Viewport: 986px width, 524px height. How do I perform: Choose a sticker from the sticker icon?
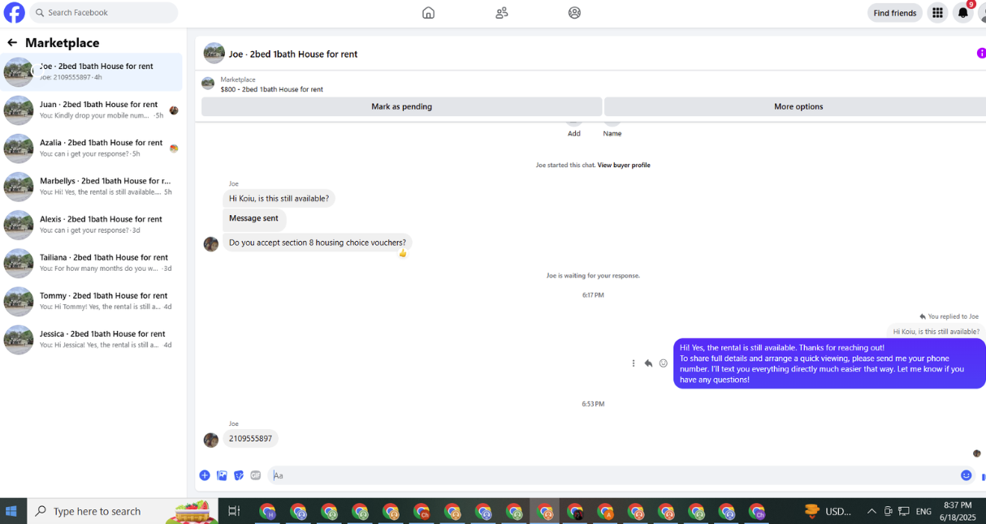point(239,475)
